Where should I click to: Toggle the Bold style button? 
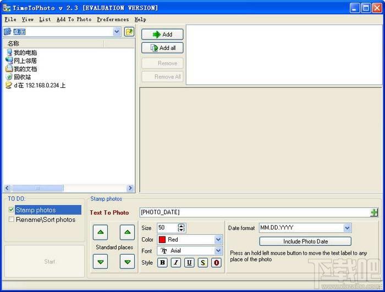(x=162, y=262)
